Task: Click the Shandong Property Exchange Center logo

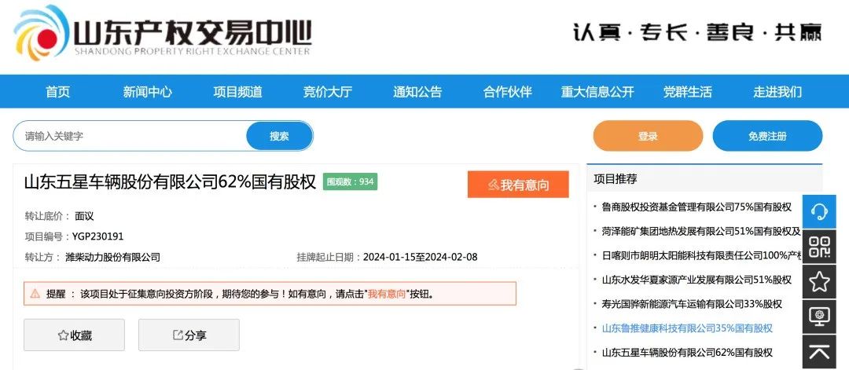Action: [x=163, y=32]
